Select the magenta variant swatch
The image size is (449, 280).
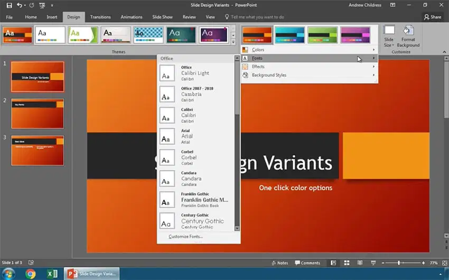[x=355, y=35]
